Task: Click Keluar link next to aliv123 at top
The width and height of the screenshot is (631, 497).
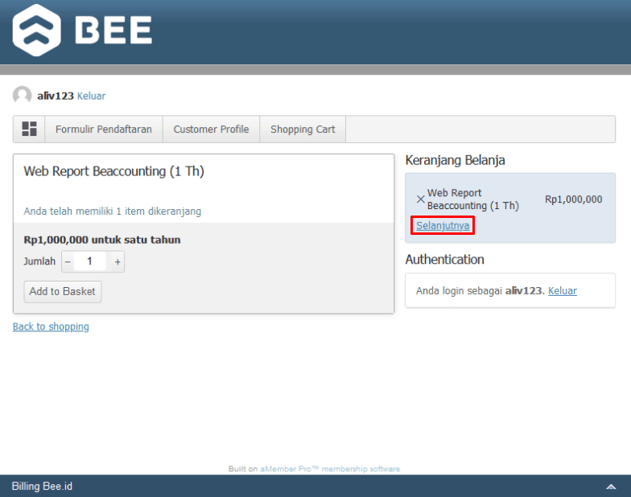Action: click(92, 96)
